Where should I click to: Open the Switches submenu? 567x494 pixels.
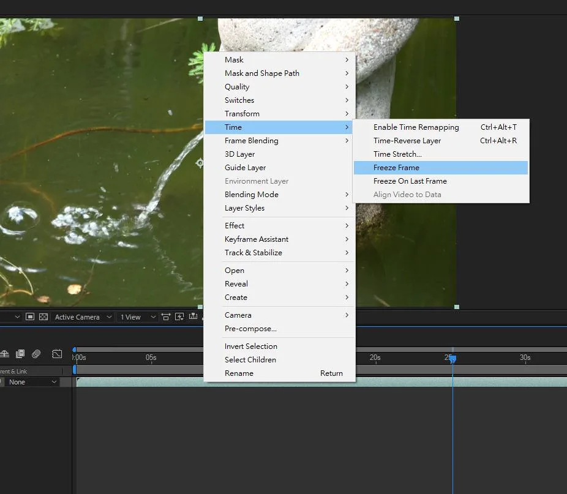(280, 100)
